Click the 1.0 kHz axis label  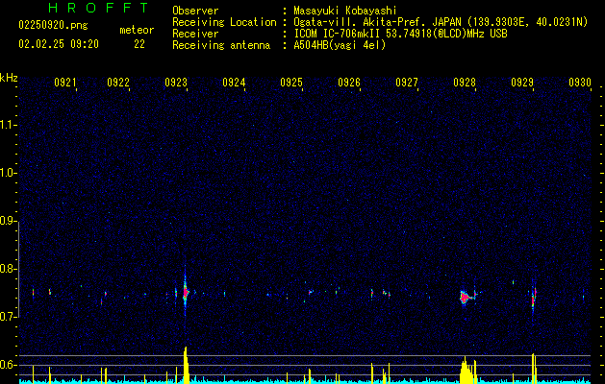pyautogui.click(x=8, y=173)
